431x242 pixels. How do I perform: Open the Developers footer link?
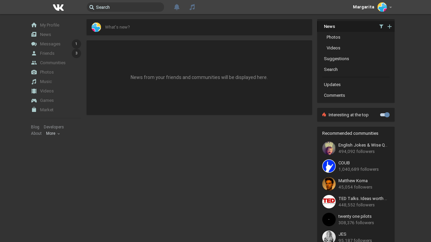coord(54,127)
